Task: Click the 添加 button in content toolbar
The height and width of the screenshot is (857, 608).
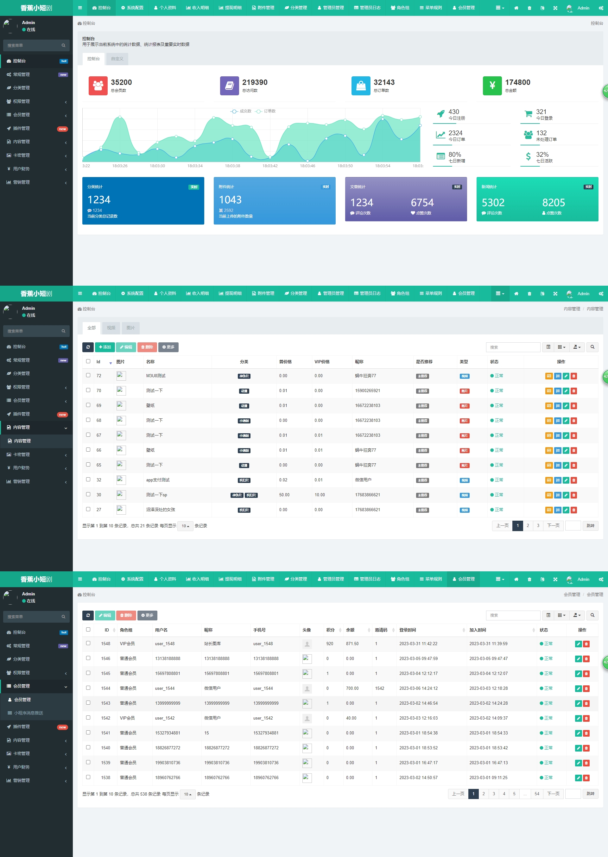Action: [x=105, y=347]
